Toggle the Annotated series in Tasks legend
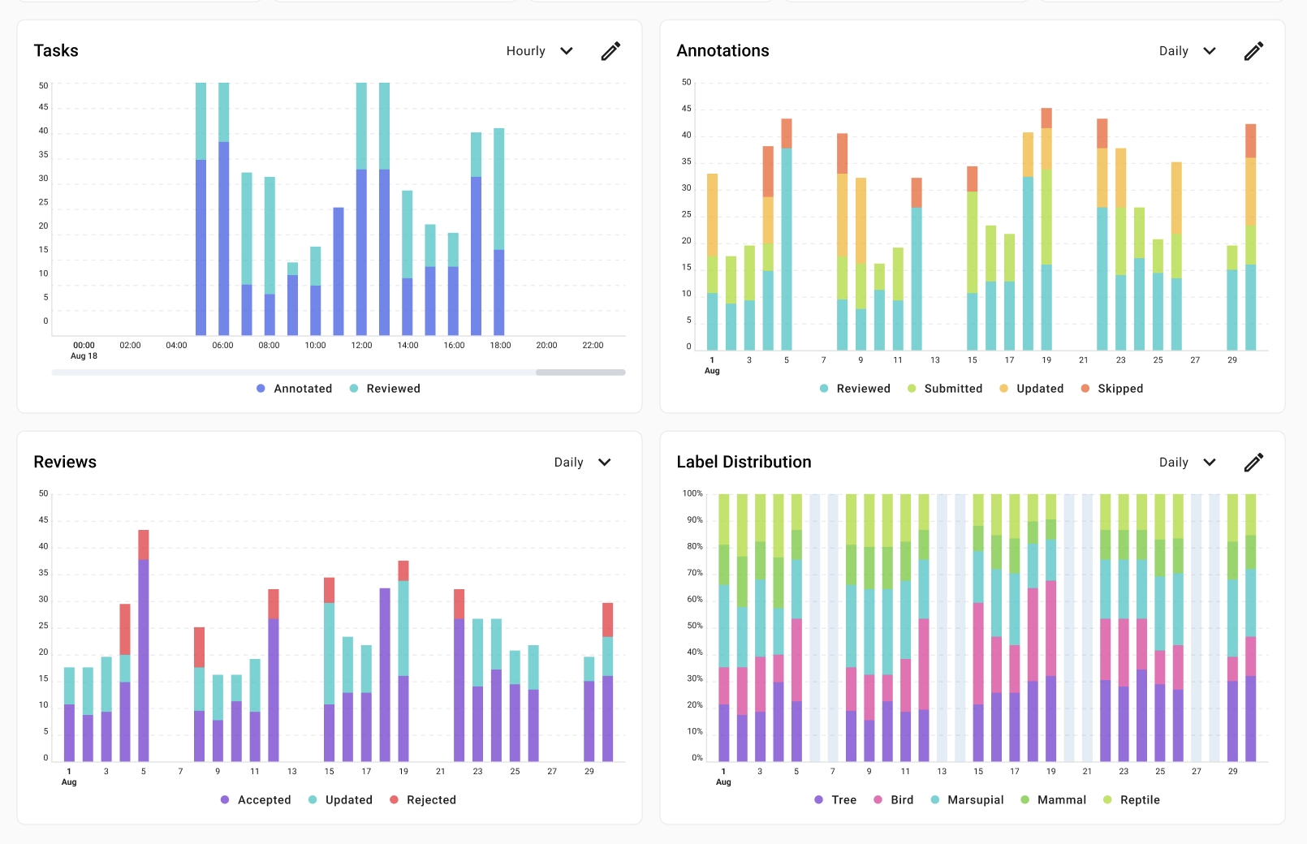 tap(295, 389)
